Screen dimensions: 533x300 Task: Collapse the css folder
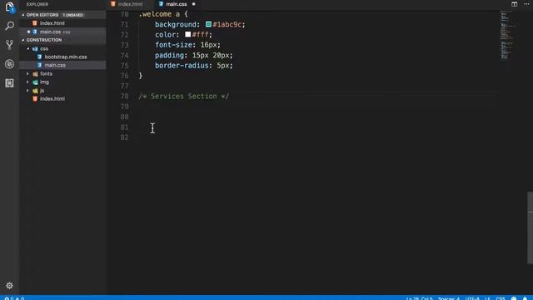point(28,48)
